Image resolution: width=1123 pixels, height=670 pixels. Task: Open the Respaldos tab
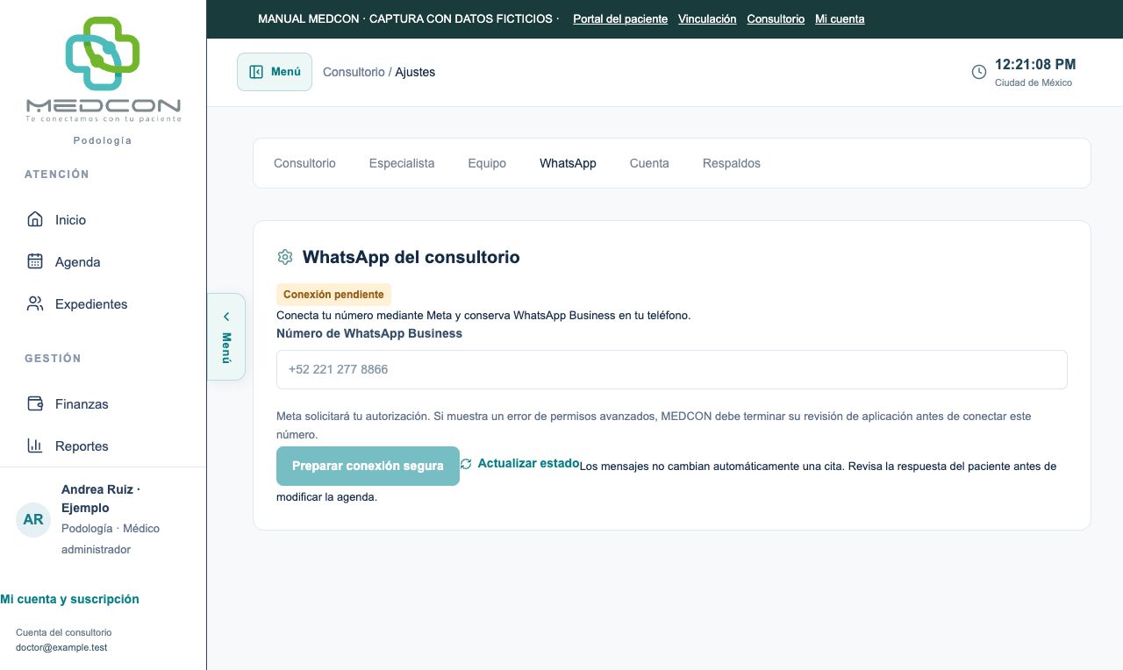tap(732, 163)
